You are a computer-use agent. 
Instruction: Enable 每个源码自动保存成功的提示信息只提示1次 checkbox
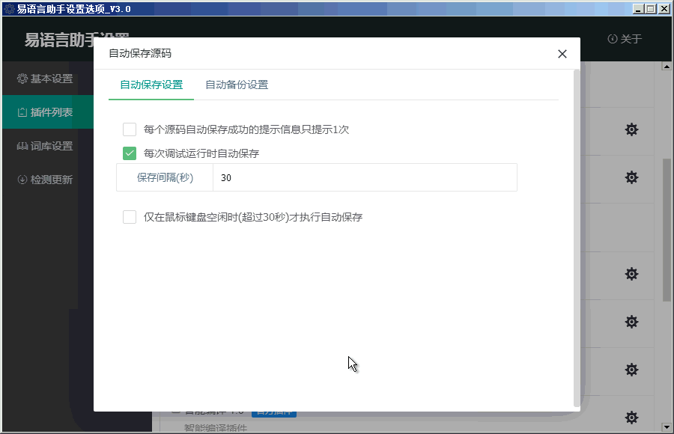click(130, 129)
